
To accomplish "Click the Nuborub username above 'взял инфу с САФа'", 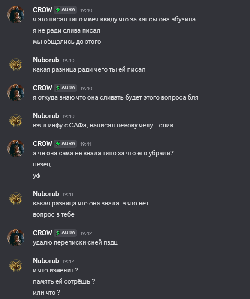I will [x=46, y=116].
